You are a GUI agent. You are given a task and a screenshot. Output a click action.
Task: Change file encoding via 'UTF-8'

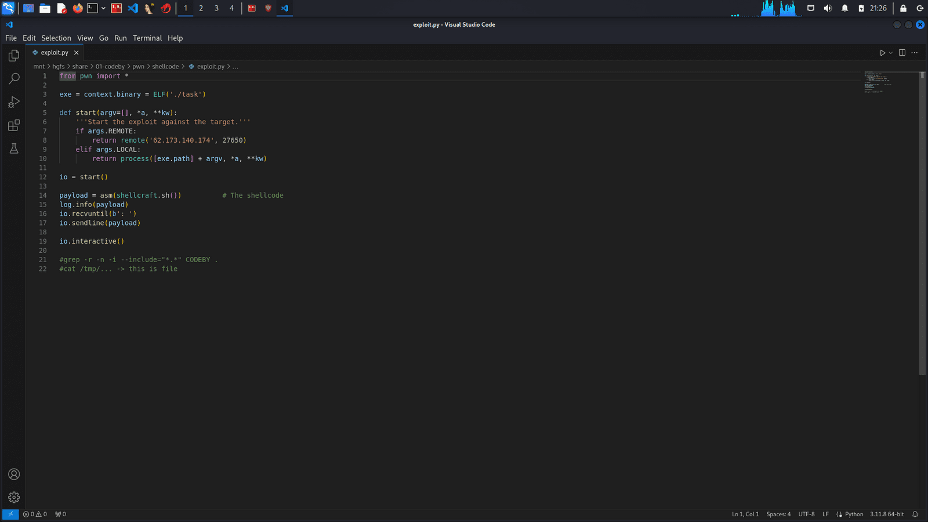pyautogui.click(x=806, y=514)
